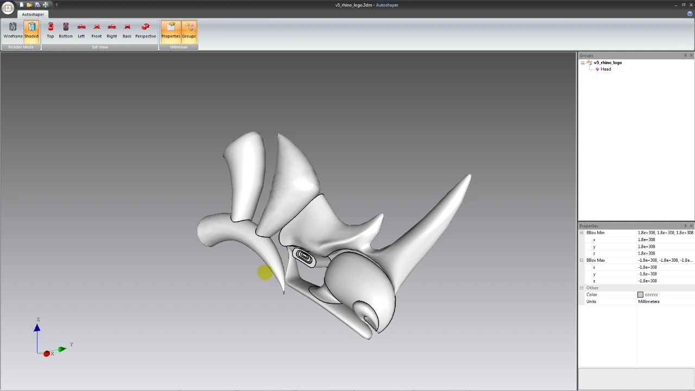Set the view to Right

tap(112, 31)
